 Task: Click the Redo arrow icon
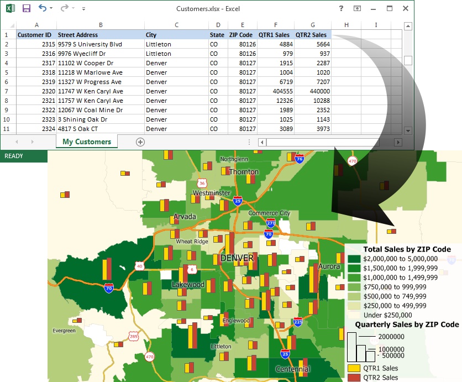coord(64,8)
